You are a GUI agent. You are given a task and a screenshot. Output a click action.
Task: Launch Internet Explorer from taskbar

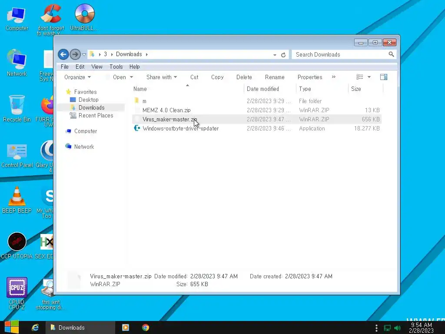(35, 327)
